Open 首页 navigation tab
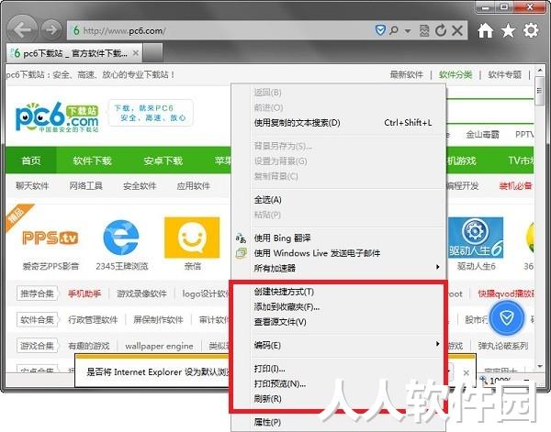 tap(31, 161)
